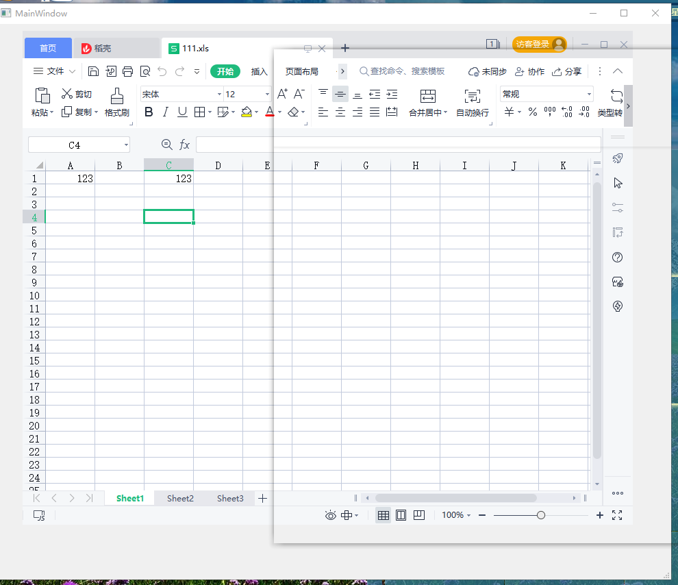This screenshot has height=585, width=678.
Task: Click the 分享 share button
Action: point(568,71)
